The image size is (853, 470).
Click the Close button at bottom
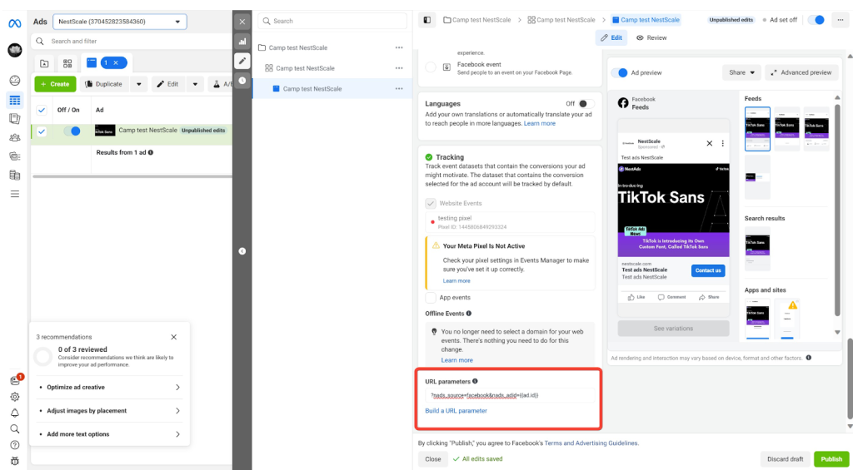tap(433, 459)
